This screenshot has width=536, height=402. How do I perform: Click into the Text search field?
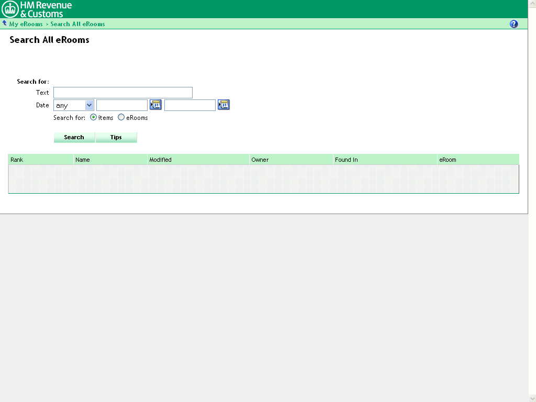[x=123, y=93]
